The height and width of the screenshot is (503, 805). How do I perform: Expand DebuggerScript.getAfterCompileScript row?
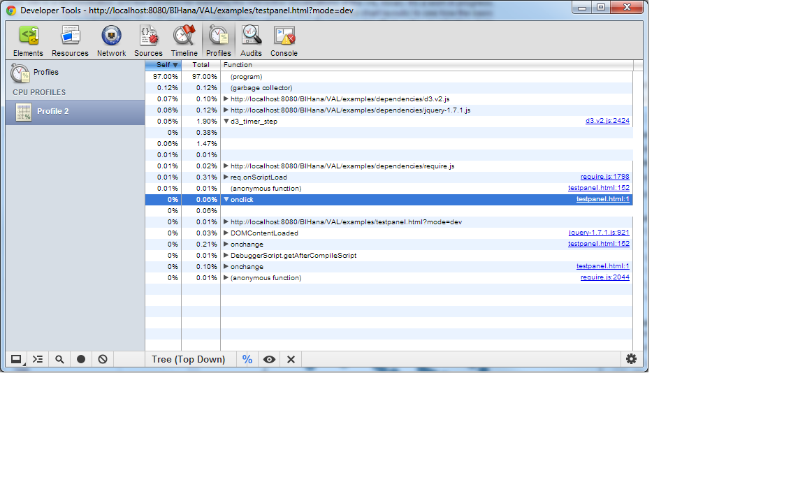click(226, 255)
